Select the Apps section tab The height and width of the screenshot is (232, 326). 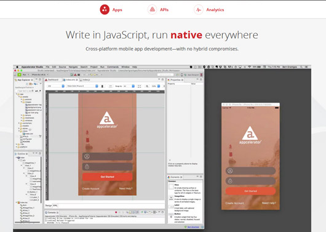coord(111,10)
